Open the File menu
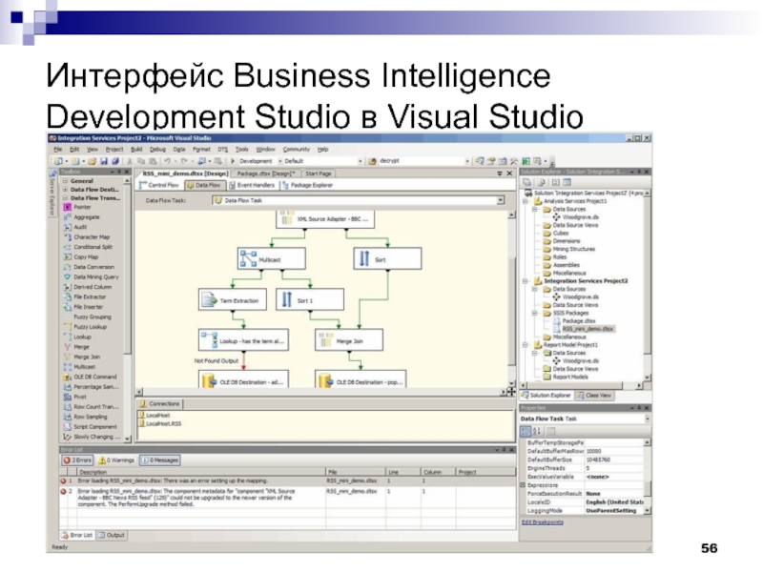763x572 pixels. (x=58, y=150)
